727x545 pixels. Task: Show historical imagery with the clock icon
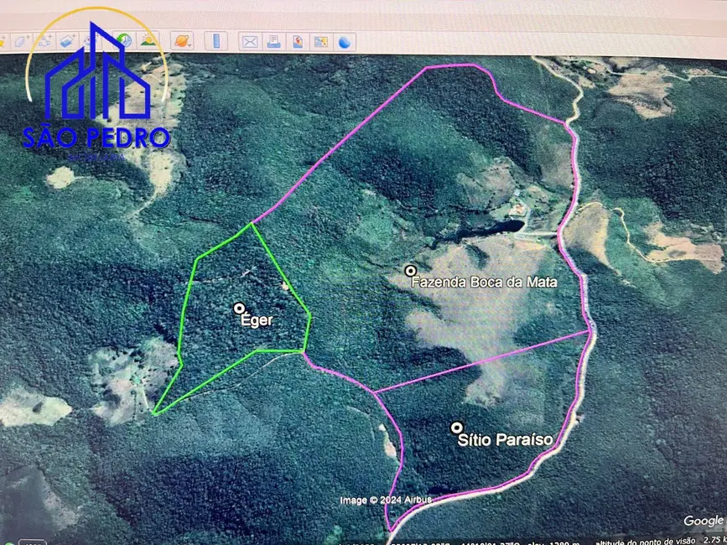click(125, 39)
